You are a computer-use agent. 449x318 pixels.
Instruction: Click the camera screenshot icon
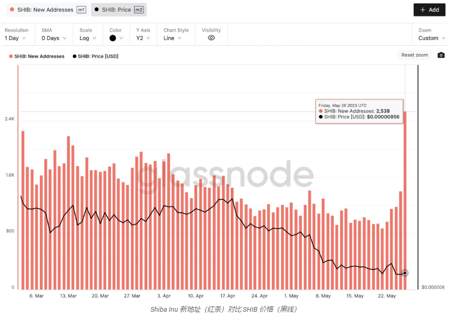[441, 55]
